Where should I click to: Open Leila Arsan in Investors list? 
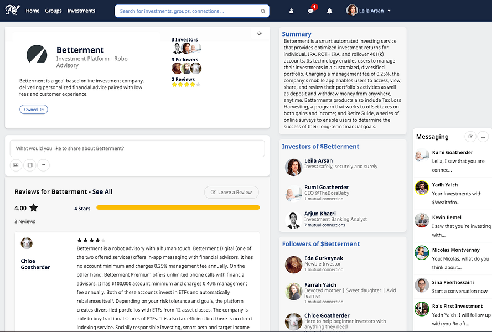coord(318,160)
